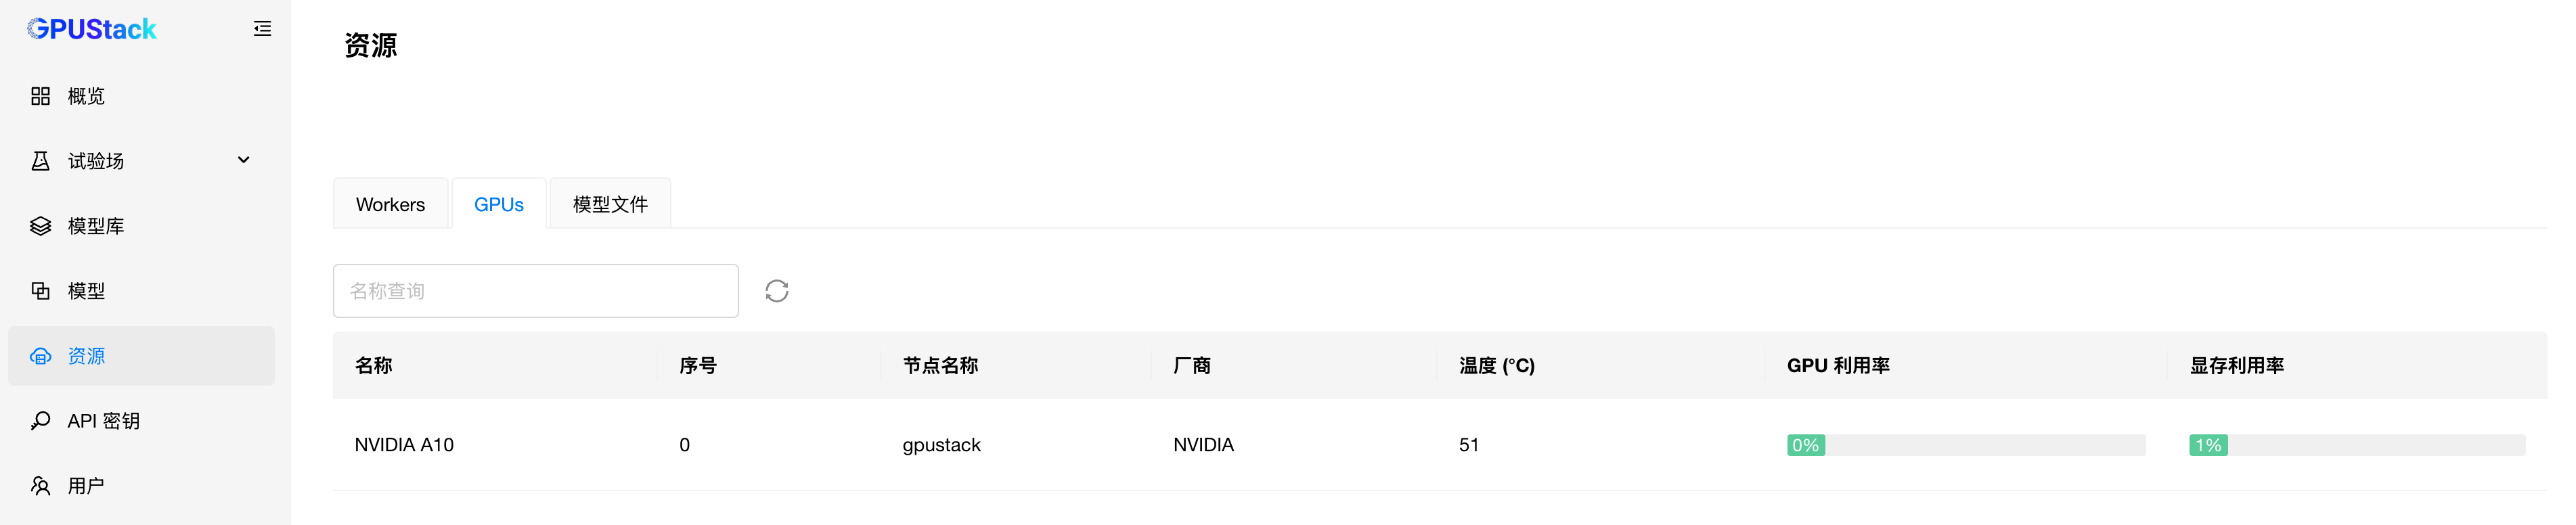Click the gpustack node name cell
Screen dimensions: 2576x525
coord(941,445)
